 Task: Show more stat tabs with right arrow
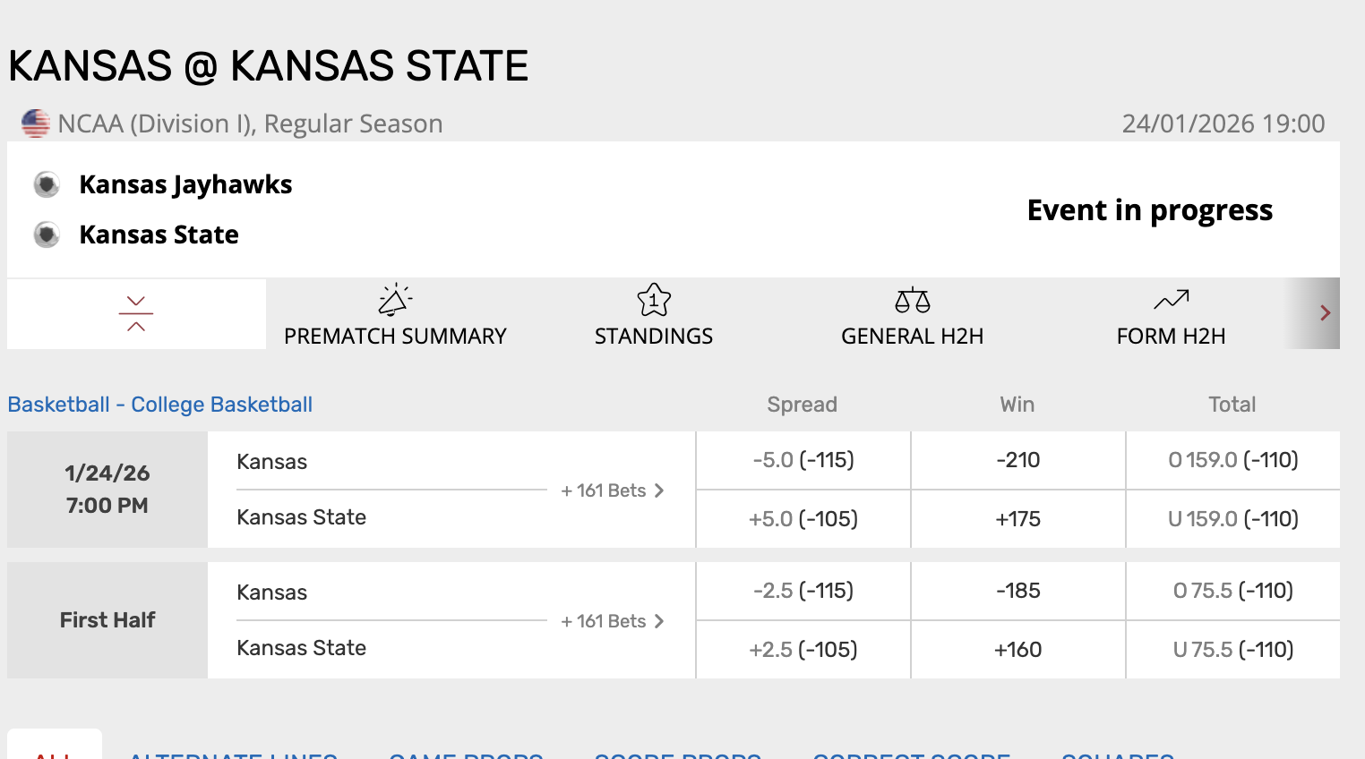coord(1325,313)
